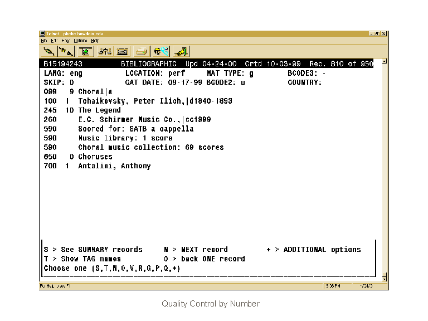Open the Help menu

95,41
